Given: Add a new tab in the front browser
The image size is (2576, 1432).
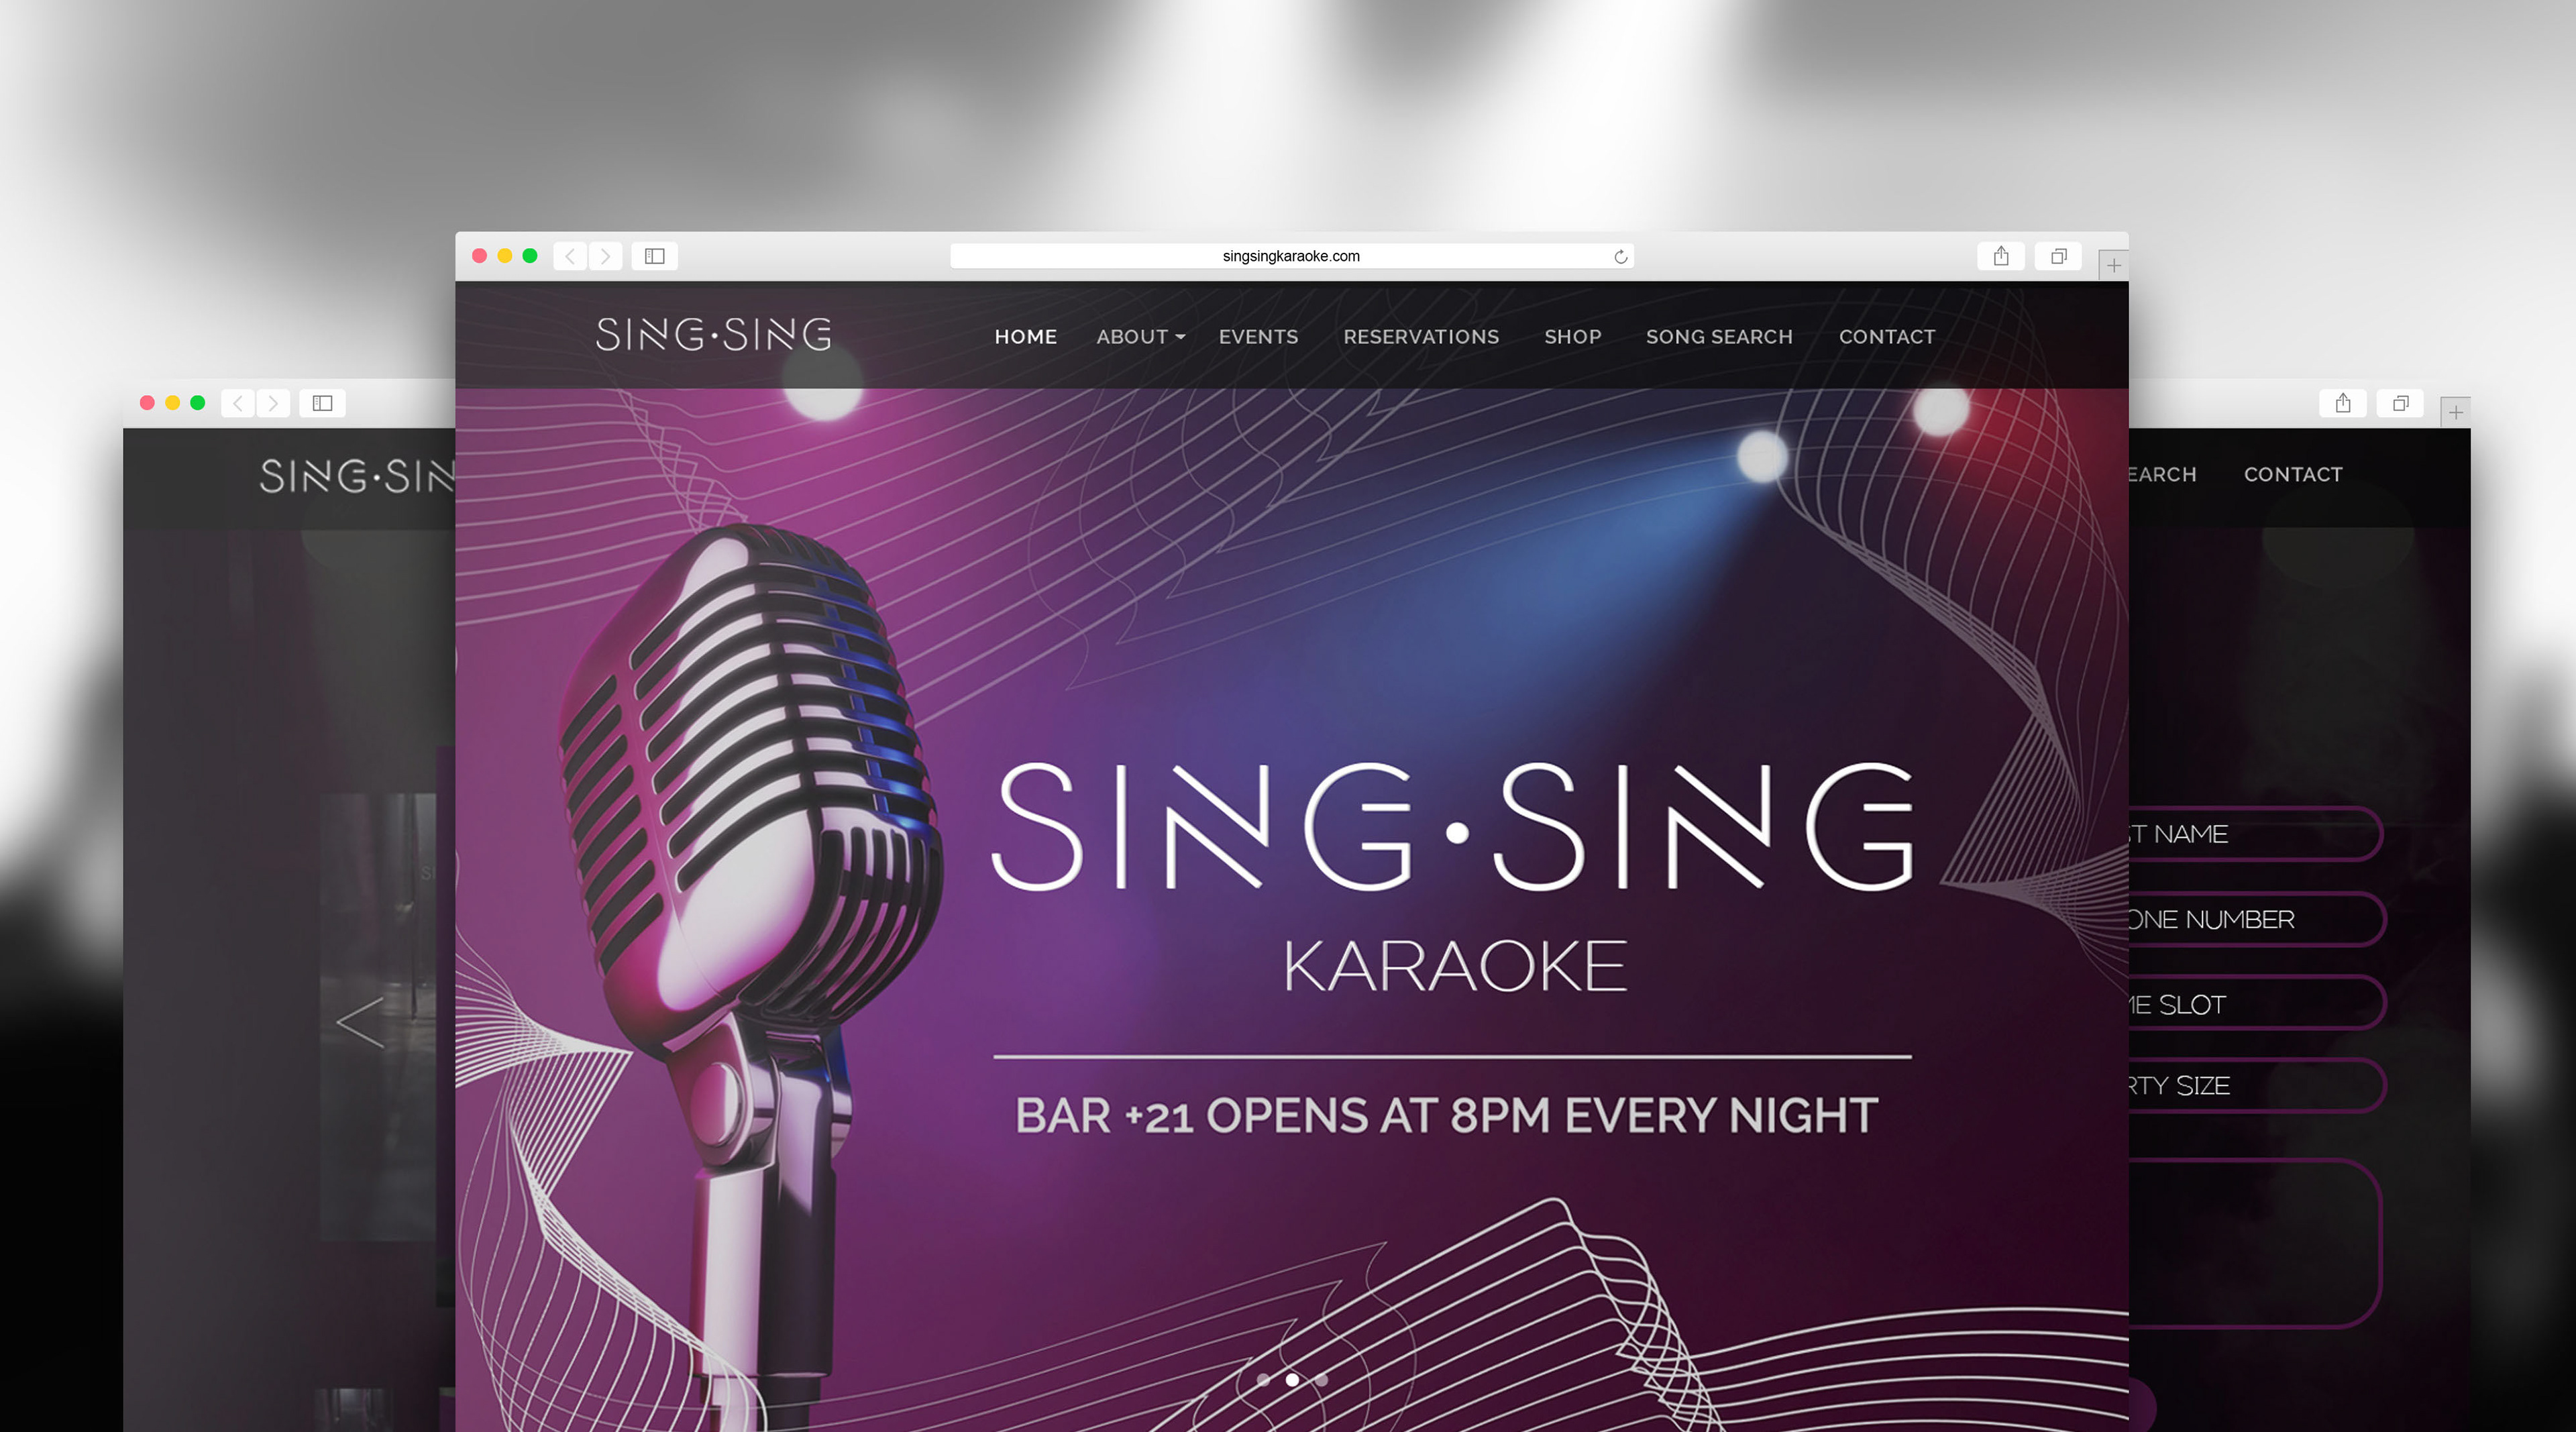Looking at the screenshot, I should tap(2113, 265).
